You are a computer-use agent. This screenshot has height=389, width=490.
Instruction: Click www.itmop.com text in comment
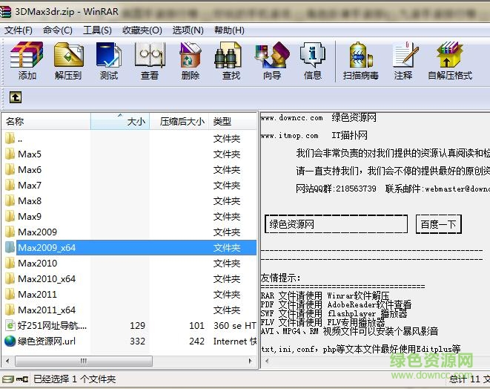tap(290, 136)
